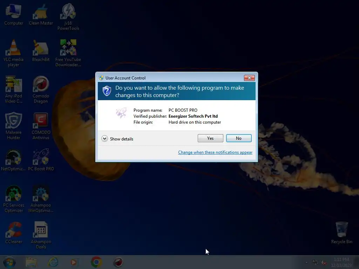Click network icon in system tray
Image resolution: width=359 pixels, height=269 pixels.
[315, 262]
